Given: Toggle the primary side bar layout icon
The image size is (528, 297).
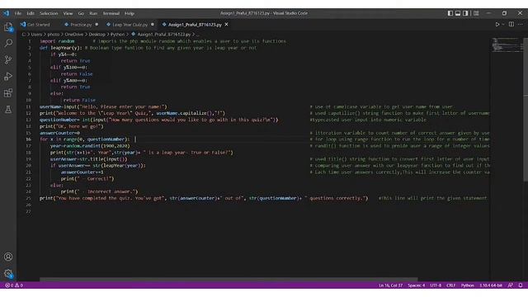Looking at the screenshot, I should pyautogui.click(x=450, y=13).
